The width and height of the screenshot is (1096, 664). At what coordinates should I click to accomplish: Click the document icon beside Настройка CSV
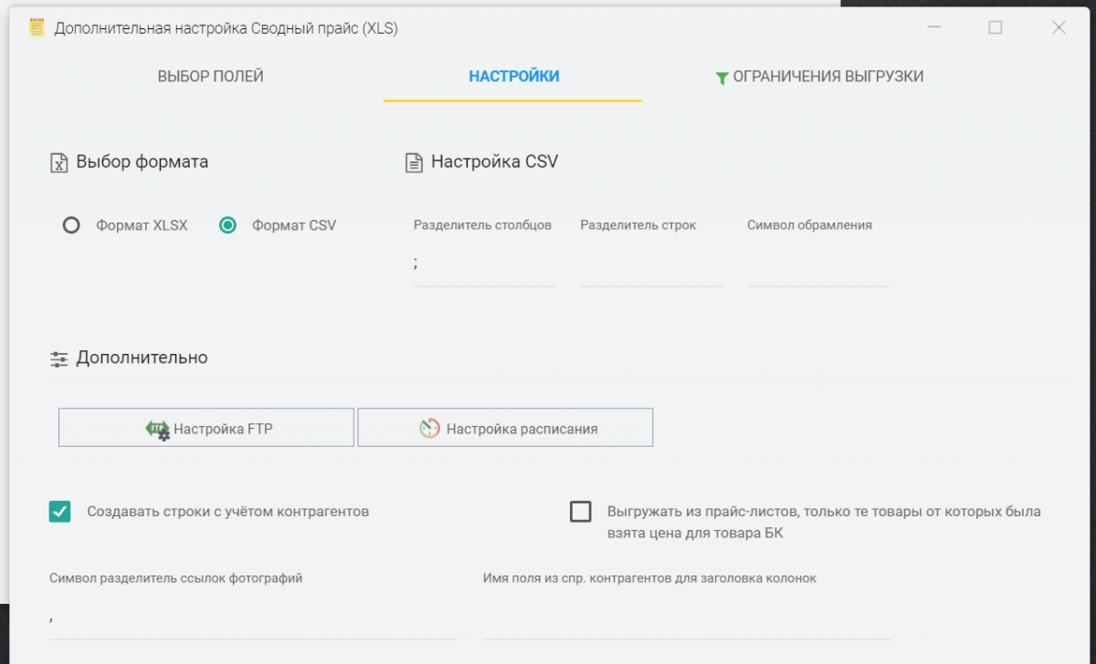click(x=414, y=162)
